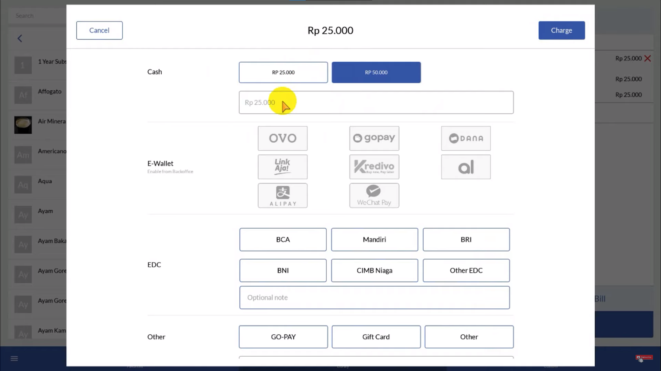Select Aqua in the product list

[38, 185]
